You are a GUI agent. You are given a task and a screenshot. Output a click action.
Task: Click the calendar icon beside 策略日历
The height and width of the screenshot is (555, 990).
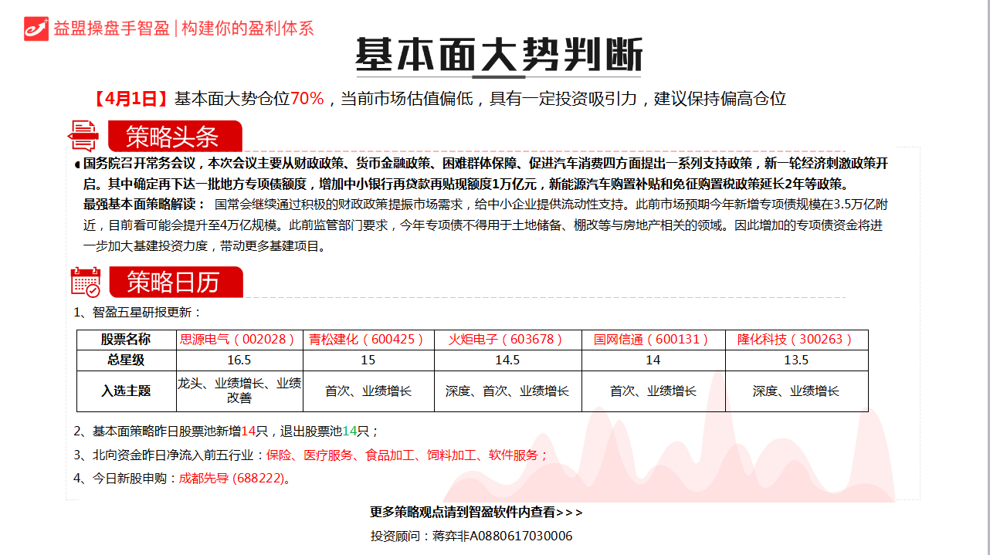pos(85,282)
